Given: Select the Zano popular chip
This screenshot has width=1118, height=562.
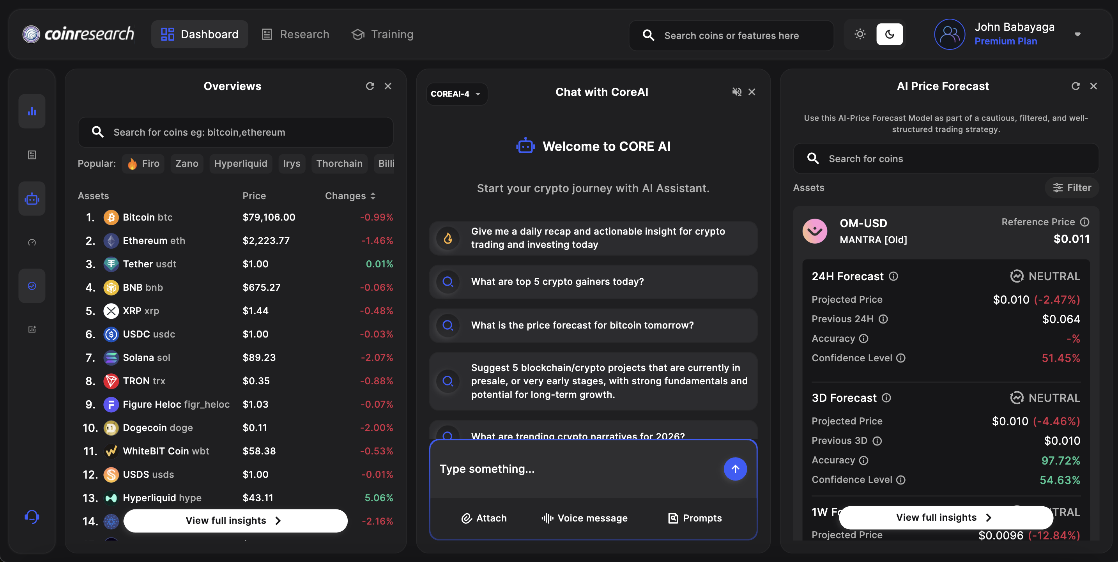Looking at the screenshot, I should (x=187, y=164).
